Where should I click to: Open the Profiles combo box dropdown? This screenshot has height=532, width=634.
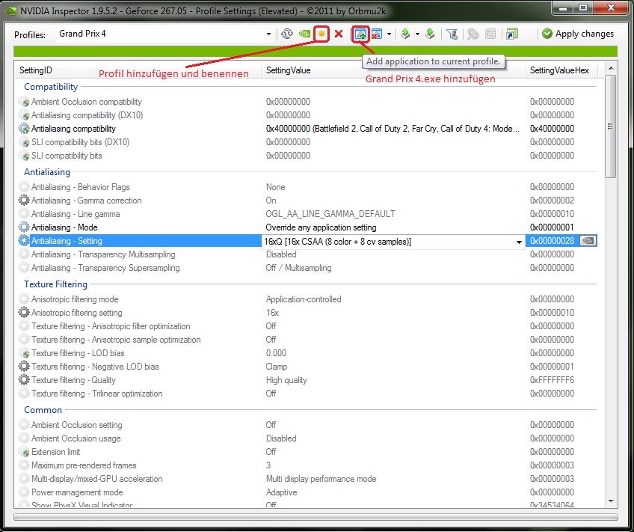point(268,34)
